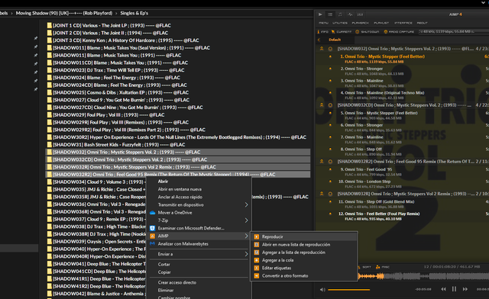Click Eliminar in the context menu
Screen dimensions: 489x299
[166, 291]
